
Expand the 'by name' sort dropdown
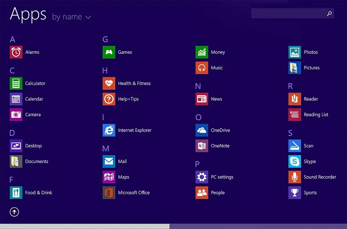point(67,17)
